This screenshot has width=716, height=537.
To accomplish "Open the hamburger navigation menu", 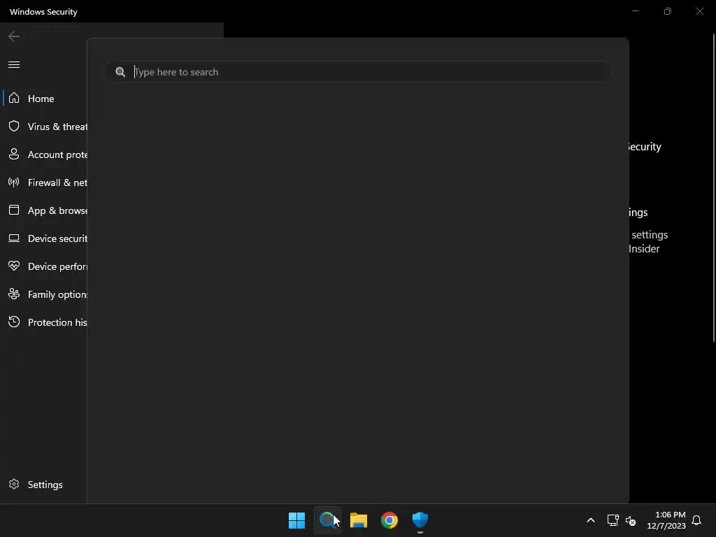I will [14, 64].
